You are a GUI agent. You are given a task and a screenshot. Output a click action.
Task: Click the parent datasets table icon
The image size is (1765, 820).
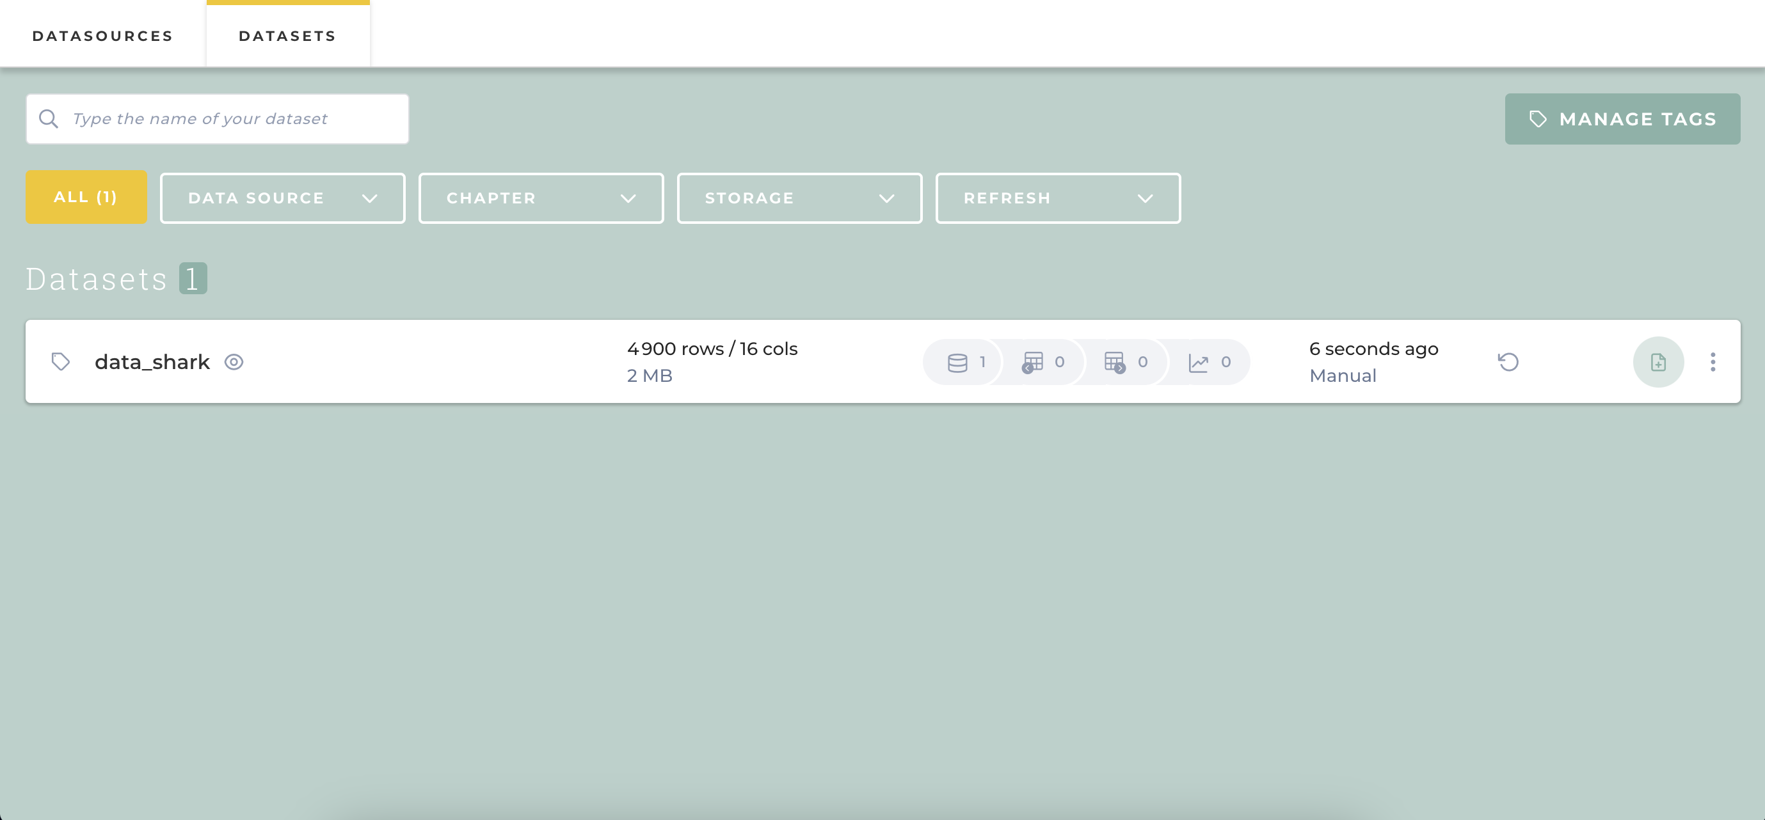1032,361
